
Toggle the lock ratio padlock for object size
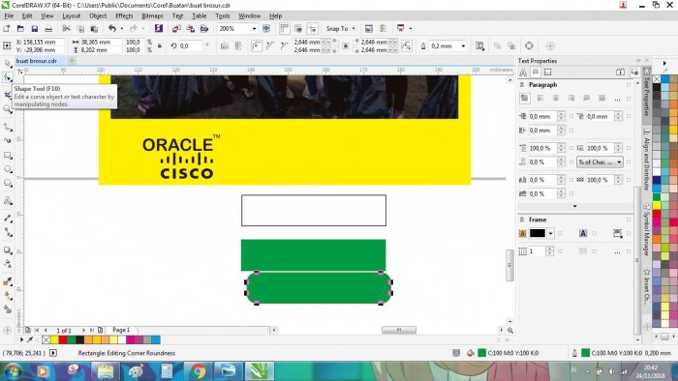(x=160, y=45)
